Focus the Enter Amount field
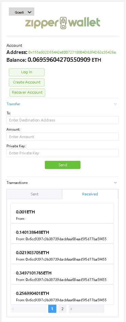This screenshot has width=126, height=322. click(63, 137)
